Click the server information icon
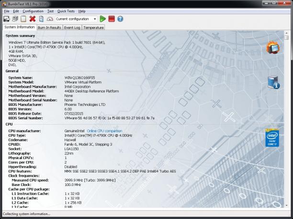Image resolution: width=293 pixels, height=219 pixels. pyautogui.click(x=273, y=82)
